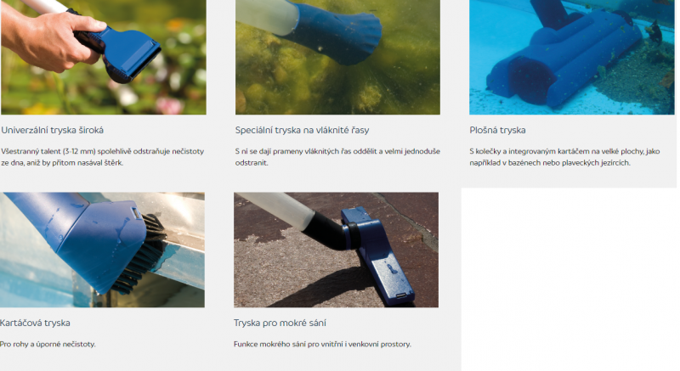This screenshot has height=371, width=680.
Task: Click the empty white area beside wet nozzle
Action: point(569,279)
